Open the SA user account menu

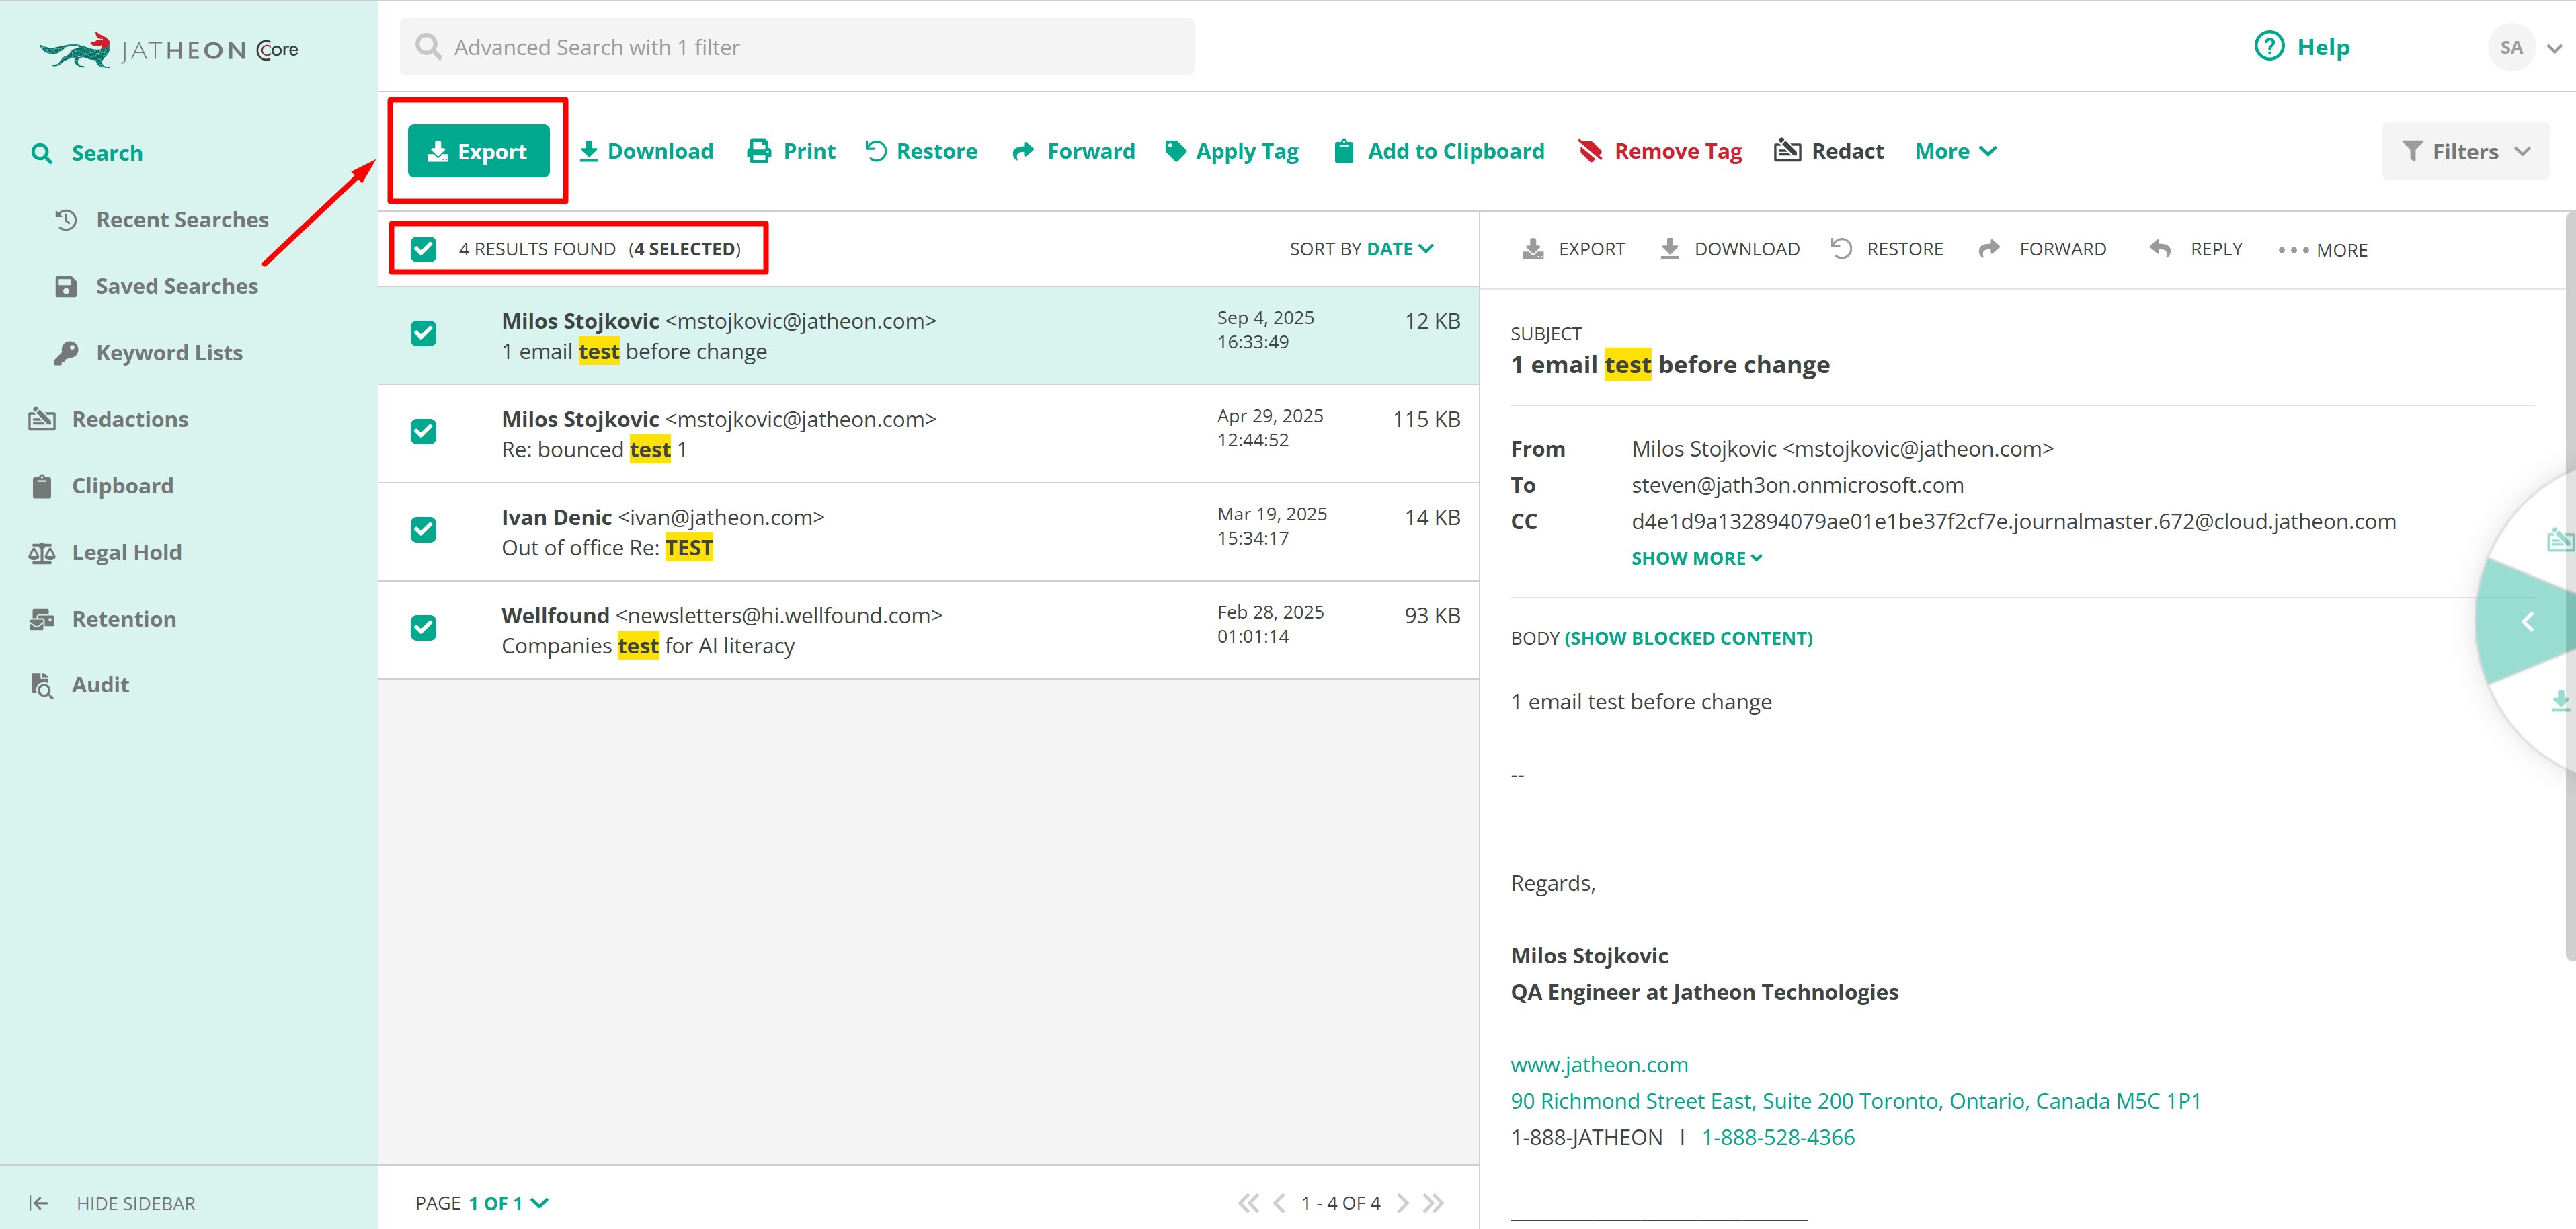(x=2525, y=47)
